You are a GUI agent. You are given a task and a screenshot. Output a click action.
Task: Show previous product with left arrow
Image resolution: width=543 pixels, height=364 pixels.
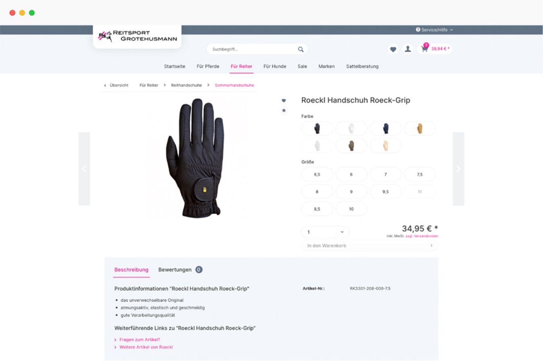(x=84, y=169)
